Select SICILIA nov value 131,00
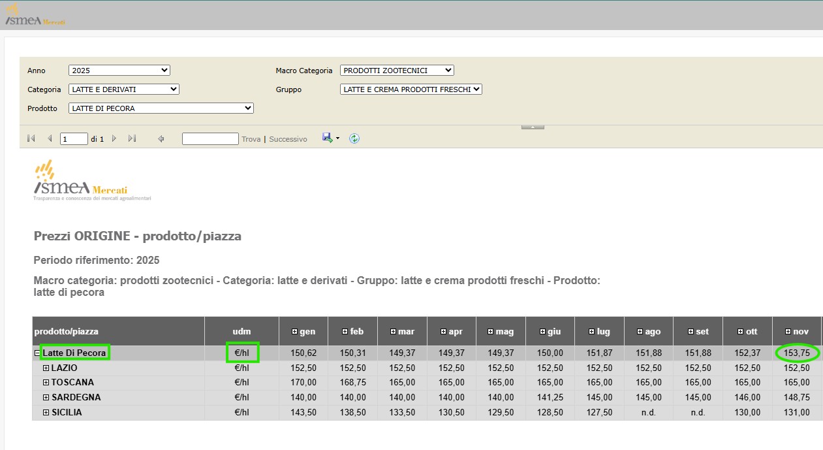 (x=797, y=413)
